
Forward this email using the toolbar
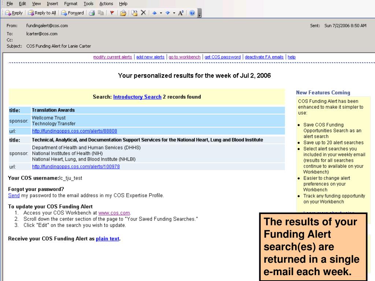click(x=73, y=13)
